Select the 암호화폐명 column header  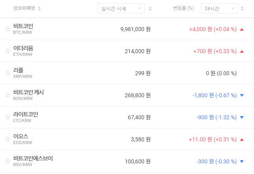[24, 8]
